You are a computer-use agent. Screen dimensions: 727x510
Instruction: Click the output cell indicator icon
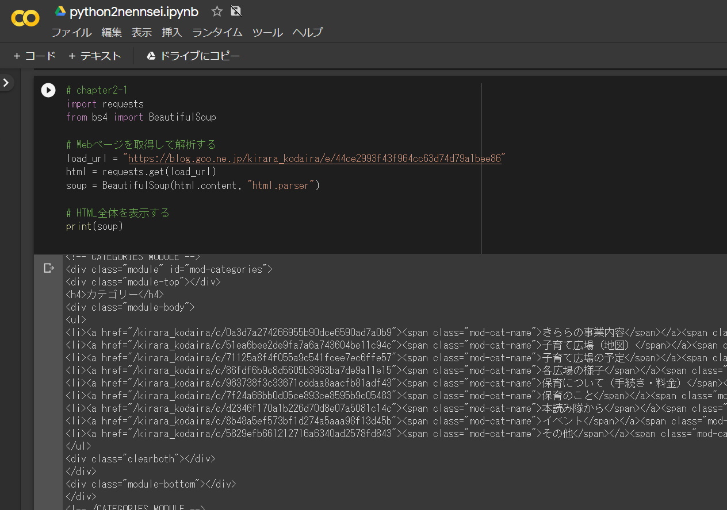tap(49, 267)
